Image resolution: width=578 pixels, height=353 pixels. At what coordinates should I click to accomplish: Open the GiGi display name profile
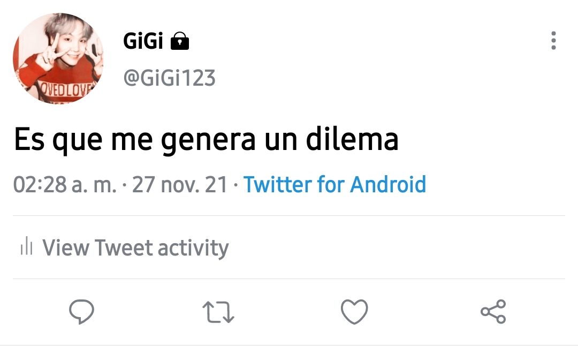[x=143, y=41]
